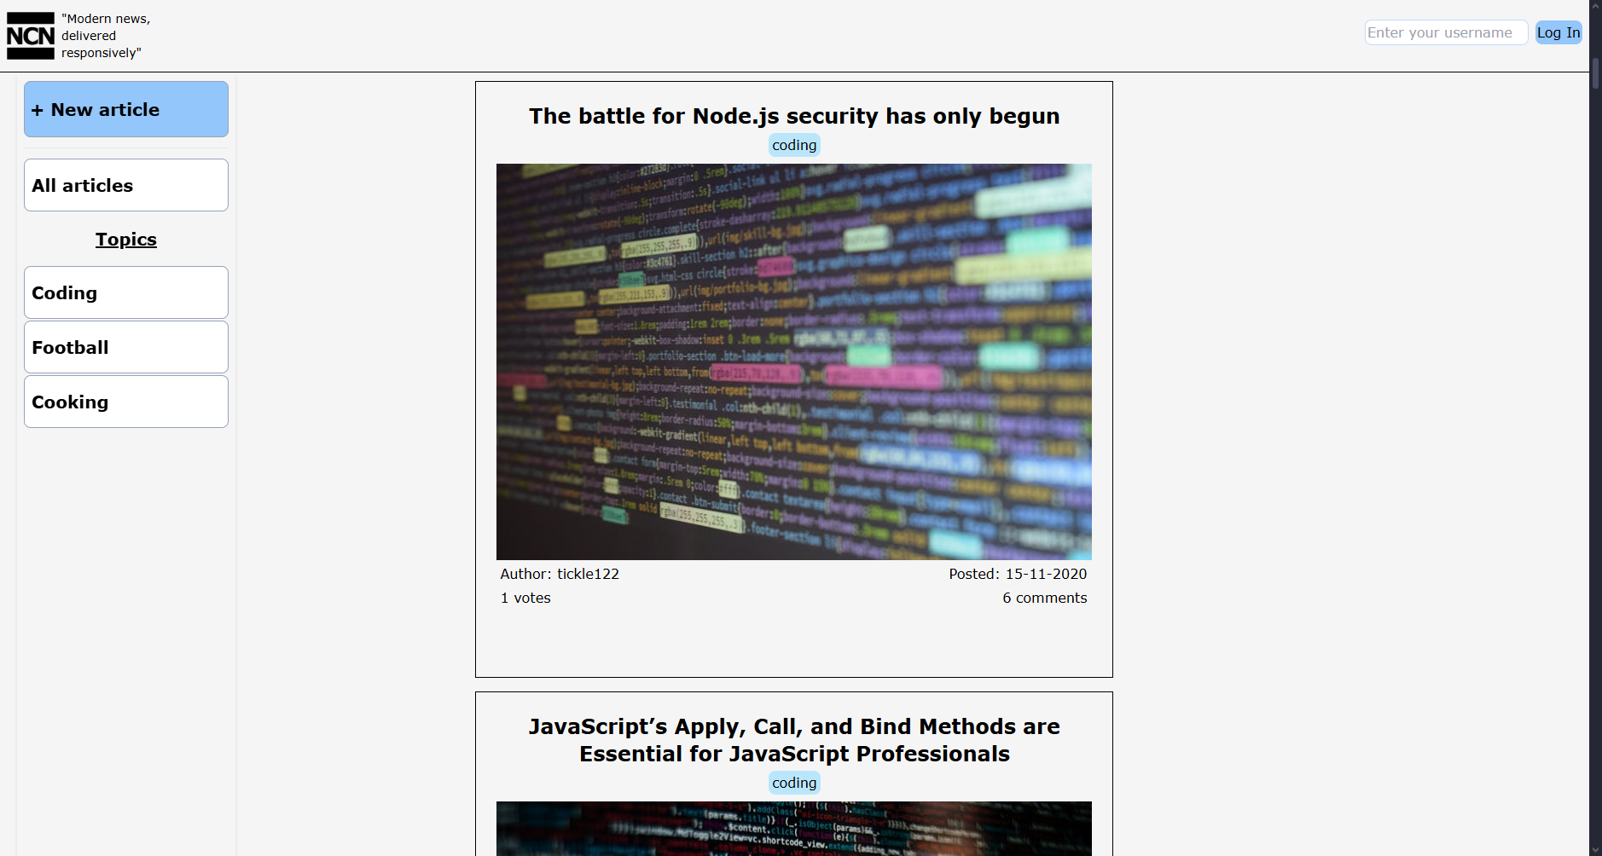Show All articles in sidebar
Viewport: 1602px width, 856px height.
(126, 185)
